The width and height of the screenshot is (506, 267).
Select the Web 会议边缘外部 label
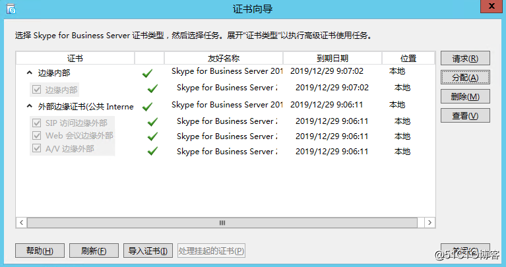click(x=79, y=135)
